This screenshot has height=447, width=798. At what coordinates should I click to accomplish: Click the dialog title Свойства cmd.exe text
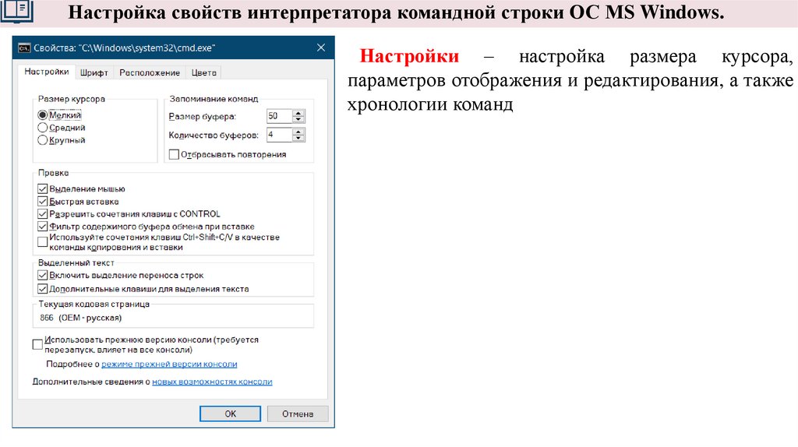click(x=124, y=48)
